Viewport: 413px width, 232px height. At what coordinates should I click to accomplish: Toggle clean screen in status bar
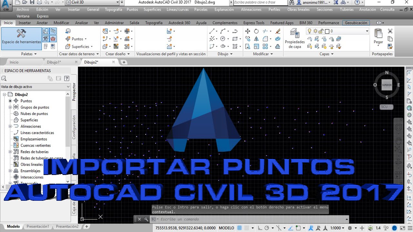(403, 228)
